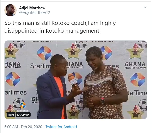Expand the tweet options chevron
The image size is (152, 133).
click(x=145, y=7)
